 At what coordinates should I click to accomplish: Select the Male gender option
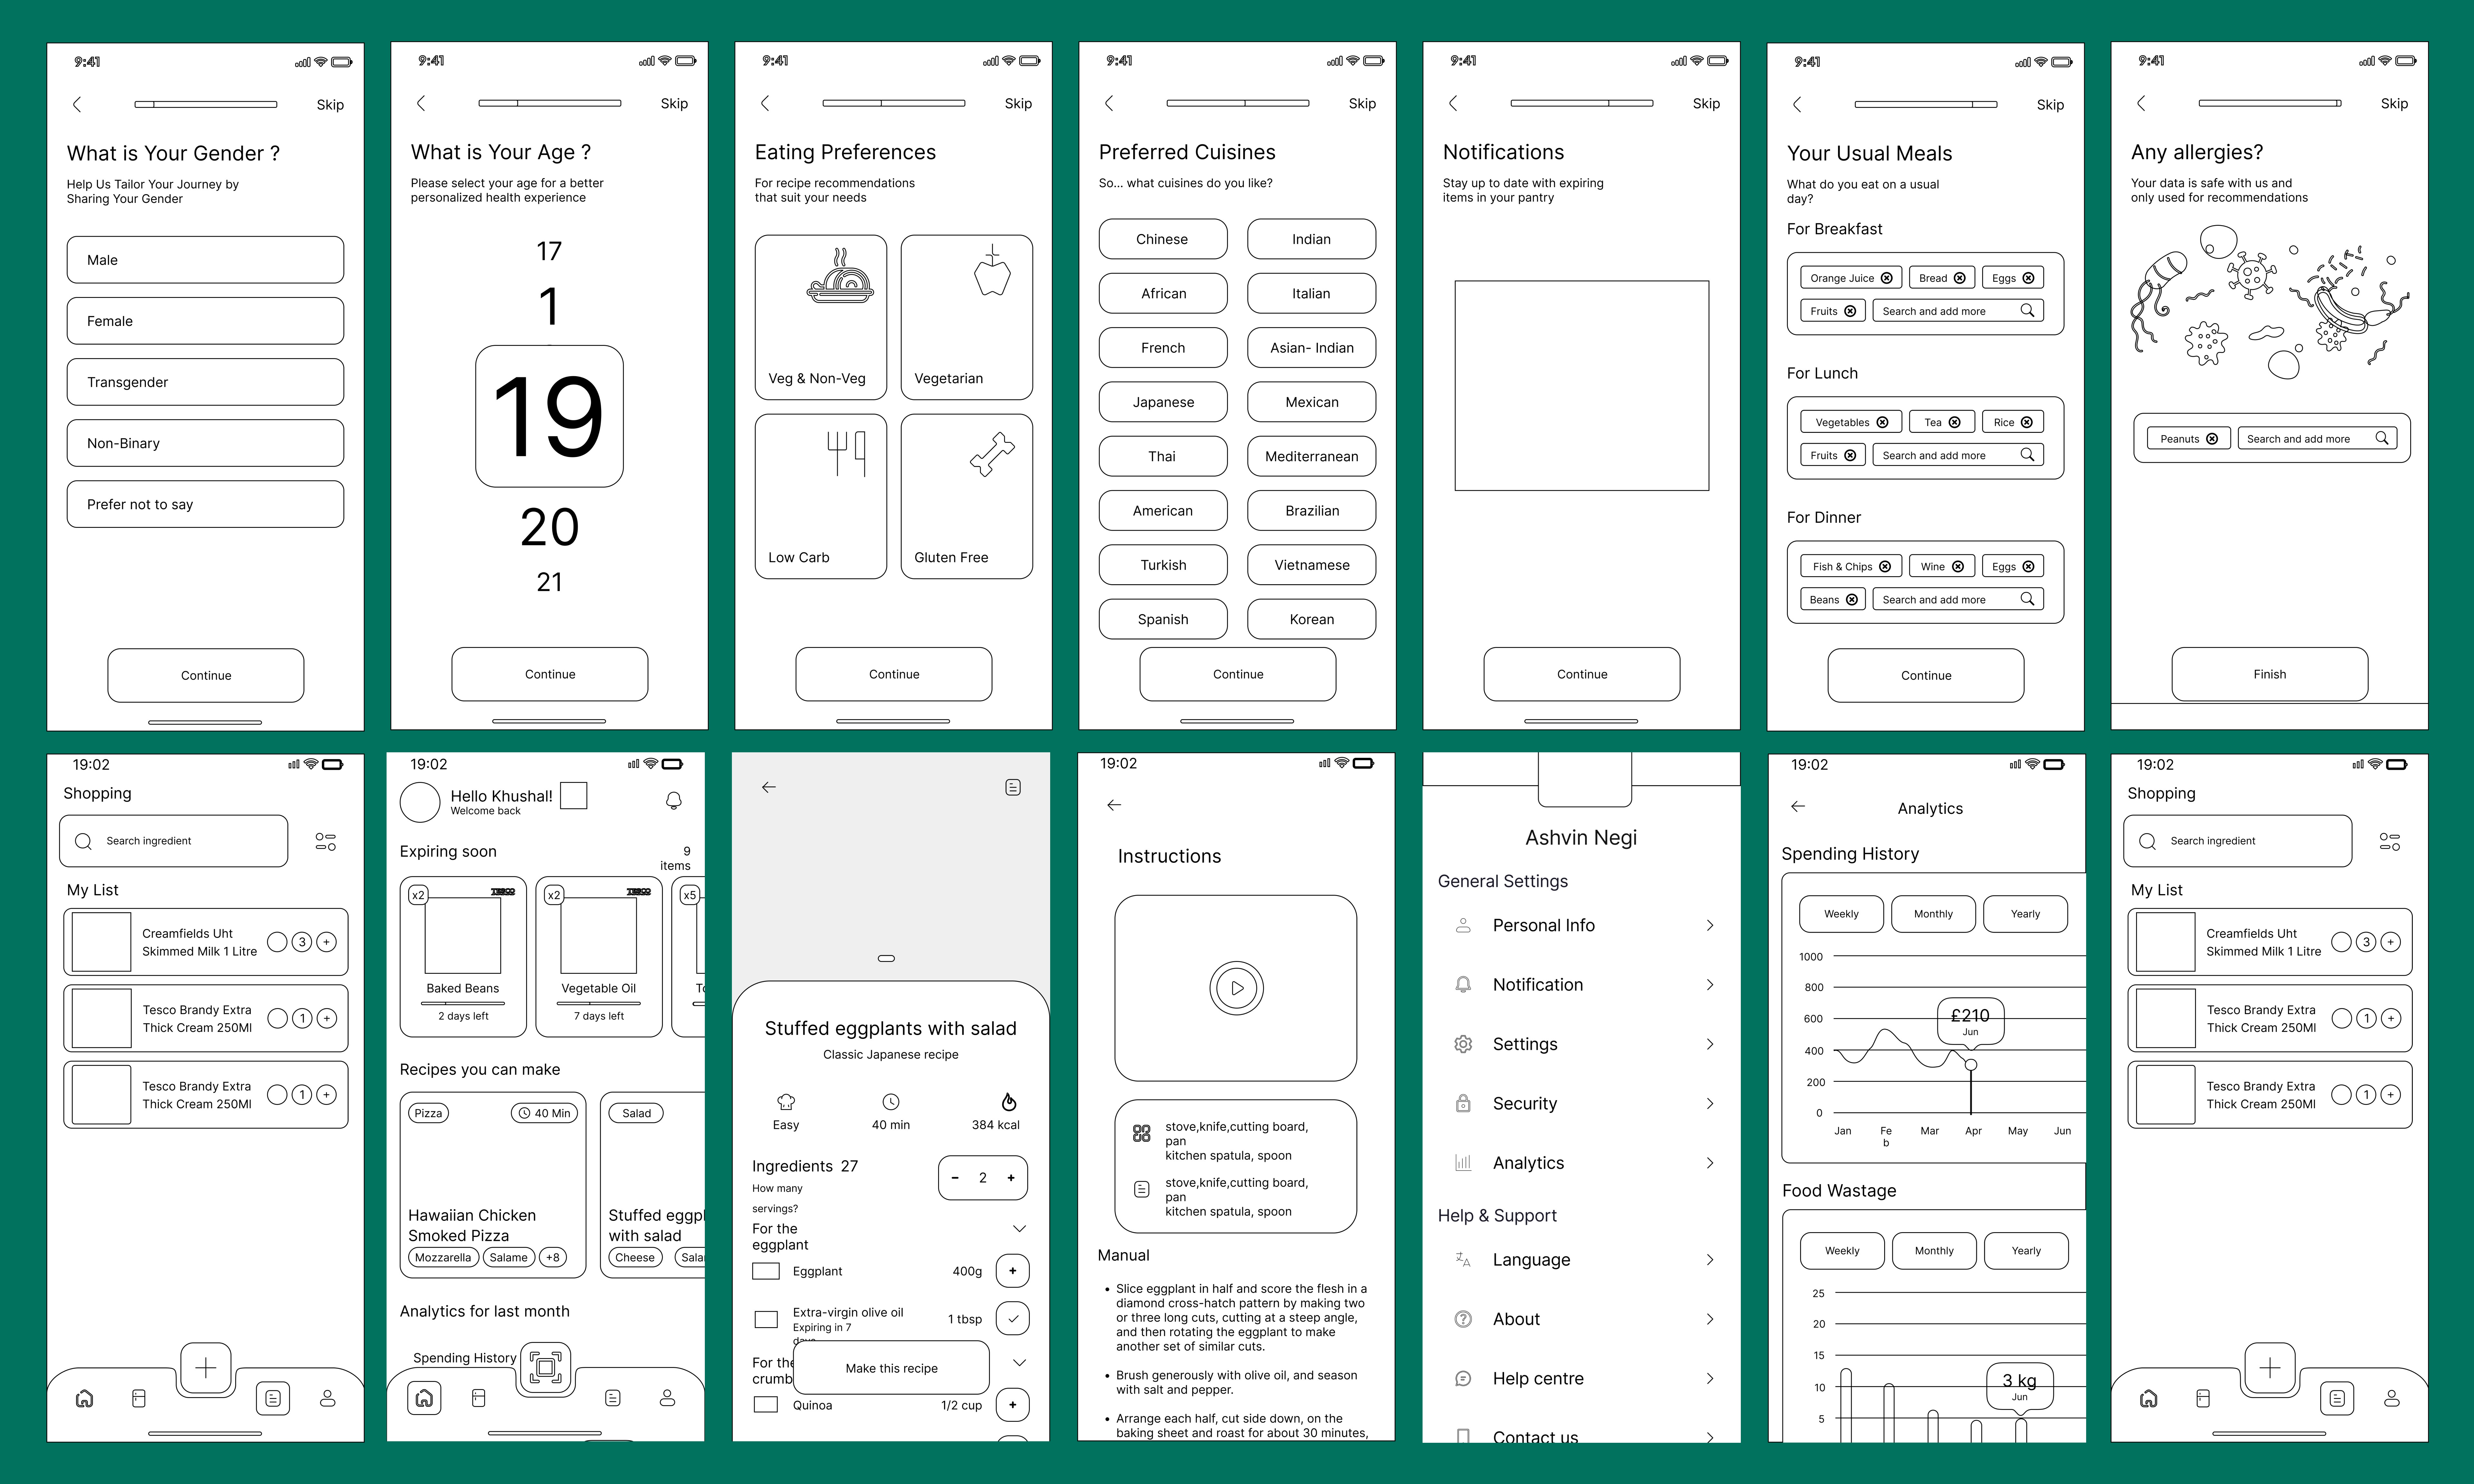tap(205, 260)
